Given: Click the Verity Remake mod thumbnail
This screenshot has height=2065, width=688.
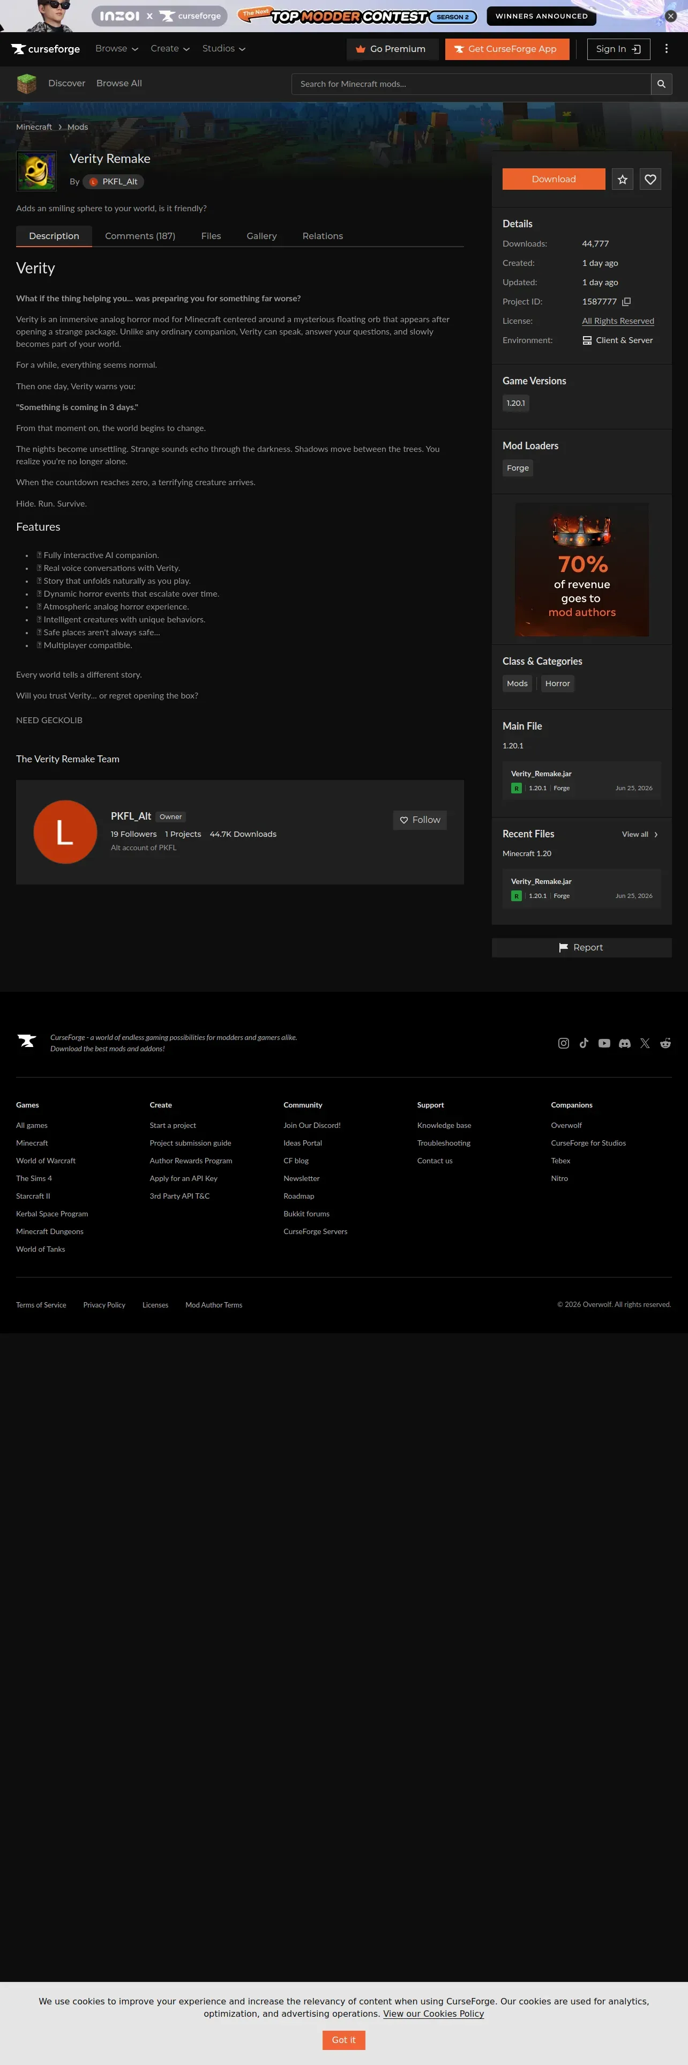Looking at the screenshot, I should [x=36, y=171].
